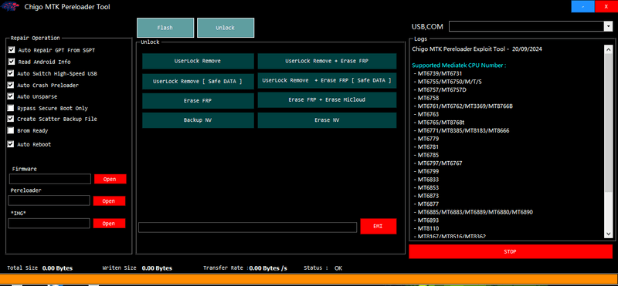Screen dimensions: 618x286
Task: Click the red EMI button
Action: [379, 227]
